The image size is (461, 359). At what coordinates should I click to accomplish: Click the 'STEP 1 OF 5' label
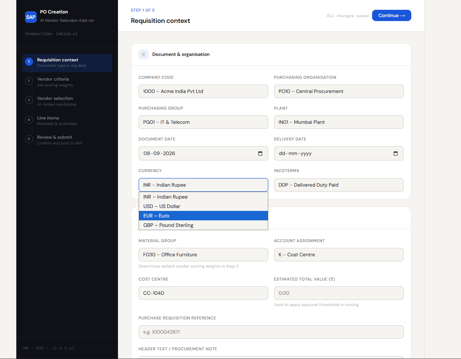click(x=143, y=10)
